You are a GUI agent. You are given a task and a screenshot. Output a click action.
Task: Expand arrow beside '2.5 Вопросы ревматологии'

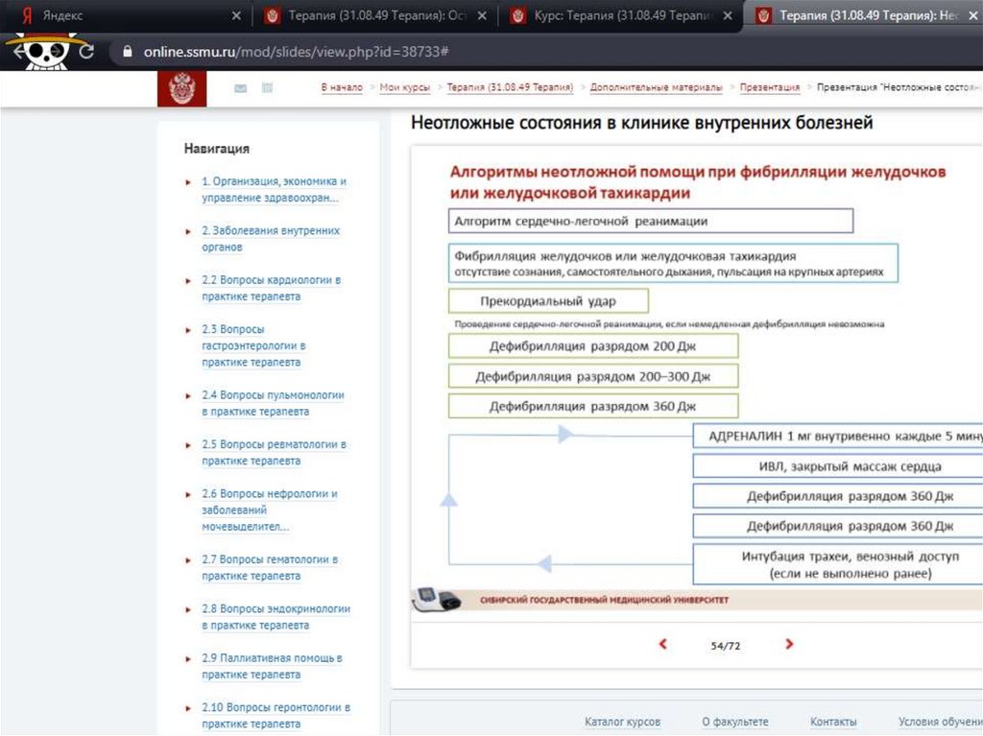click(x=187, y=445)
